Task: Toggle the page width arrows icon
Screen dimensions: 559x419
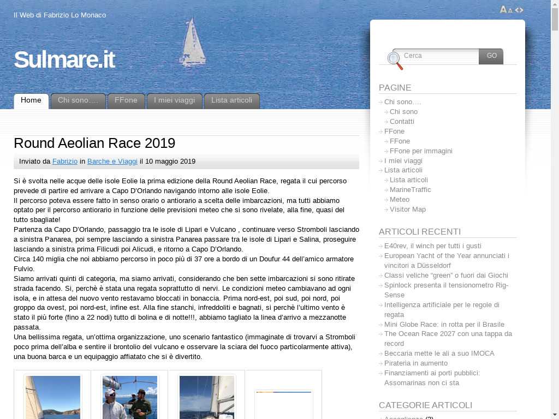Action: [519, 10]
